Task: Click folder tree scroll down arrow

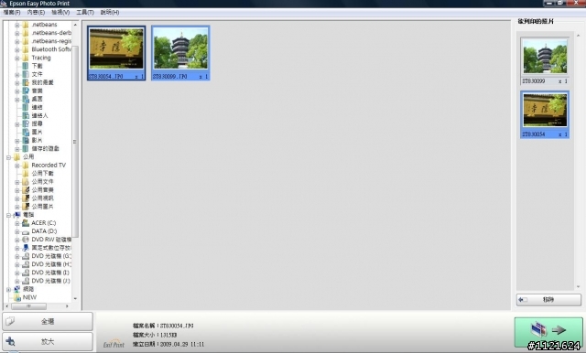Action: point(75,298)
